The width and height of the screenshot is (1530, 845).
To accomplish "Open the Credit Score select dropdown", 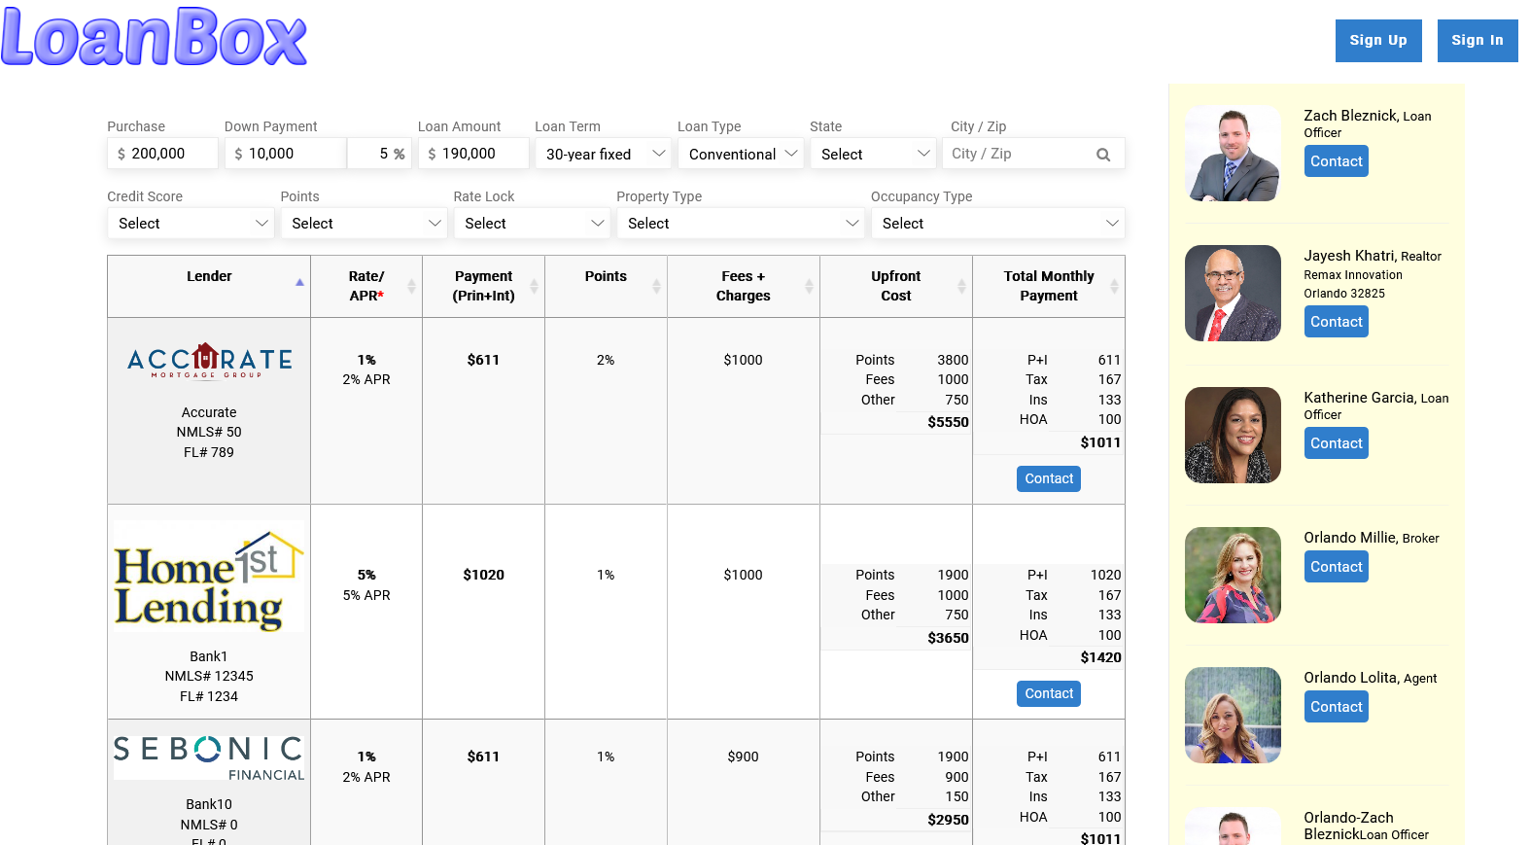I will coord(191,224).
